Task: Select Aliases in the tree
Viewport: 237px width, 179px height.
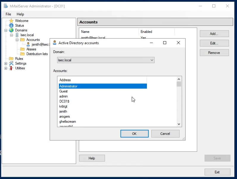Action: (31, 49)
